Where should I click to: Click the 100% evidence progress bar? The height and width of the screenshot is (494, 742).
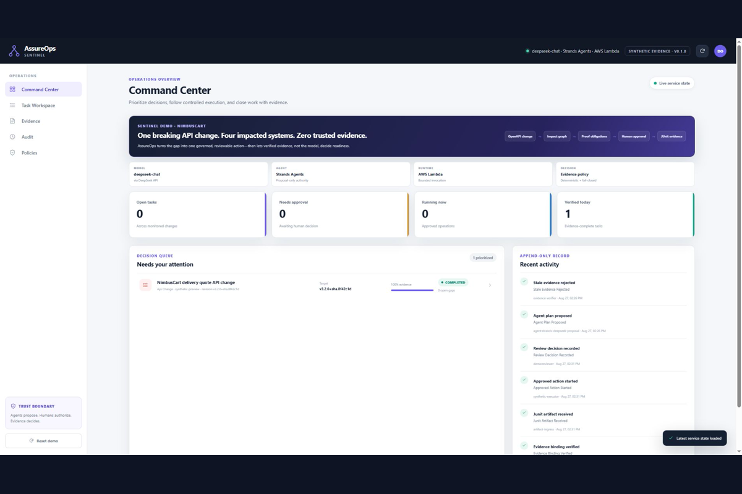click(x=412, y=290)
